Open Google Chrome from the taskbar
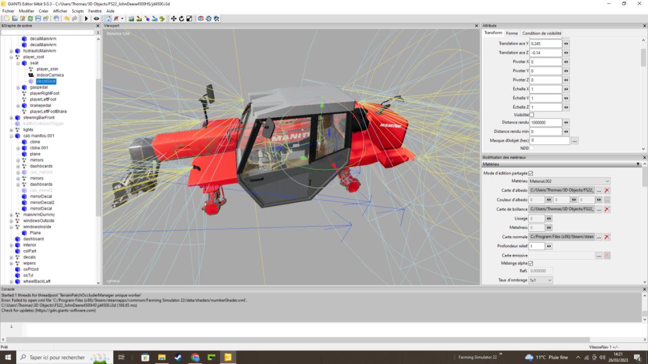This screenshot has width=648, height=364. (195, 357)
